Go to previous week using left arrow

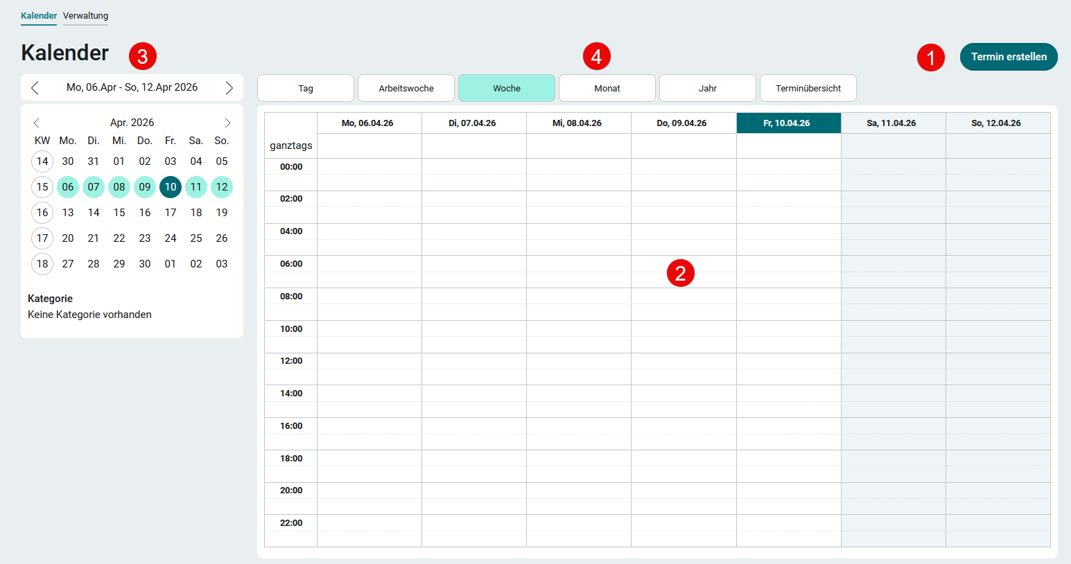point(35,88)
